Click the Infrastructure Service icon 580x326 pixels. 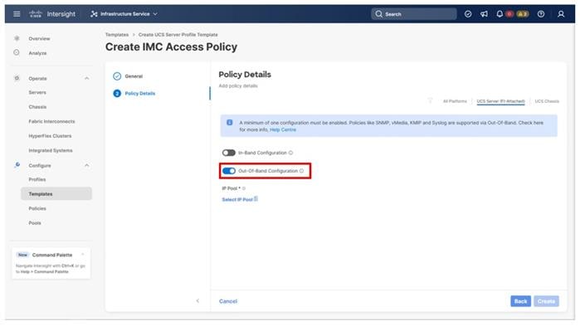coord(94,14)
